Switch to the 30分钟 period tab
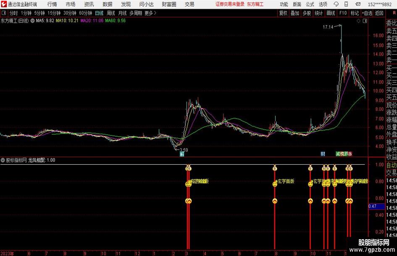397x256 pixels. 70,13
